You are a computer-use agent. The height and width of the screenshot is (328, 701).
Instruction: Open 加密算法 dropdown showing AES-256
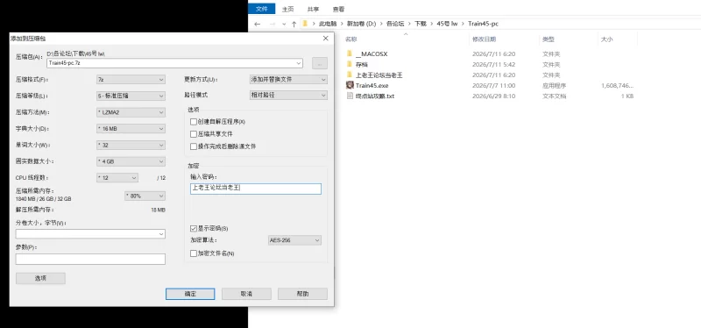tap(294, 240)
